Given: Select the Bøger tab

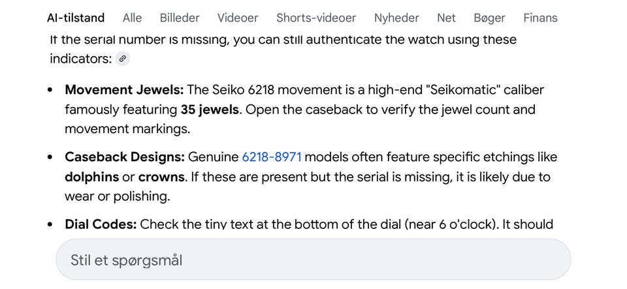Looking at the screenshot, I should coord(489,18).
